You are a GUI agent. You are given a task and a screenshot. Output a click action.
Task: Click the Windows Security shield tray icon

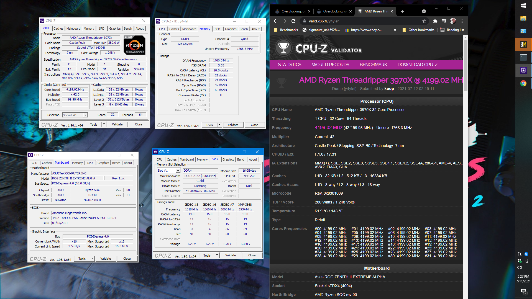[x=520, y=261]
